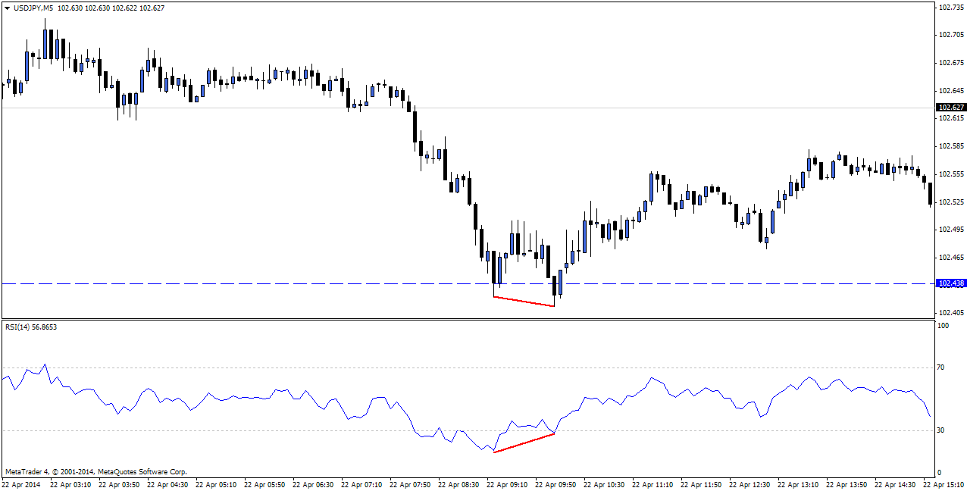Screen dimensions: 967x491
Task: Click the 22 Apr 03:50 time label
Action: tap(120, 484)
